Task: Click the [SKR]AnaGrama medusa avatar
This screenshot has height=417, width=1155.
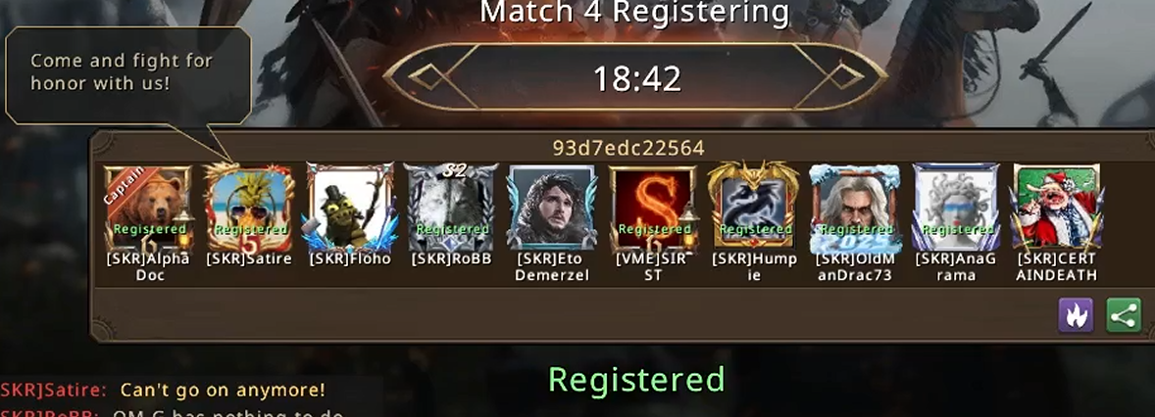Action: point(955,208)
